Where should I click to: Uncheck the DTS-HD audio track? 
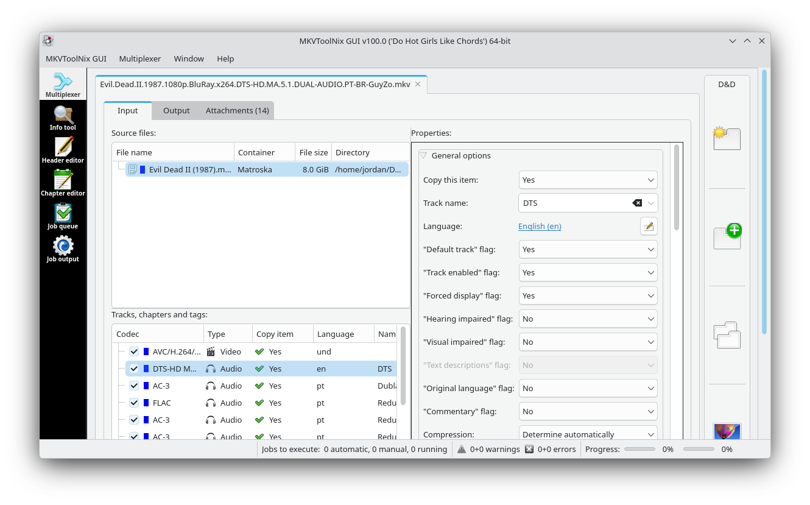pyautogui.click(x=134, y=369)
